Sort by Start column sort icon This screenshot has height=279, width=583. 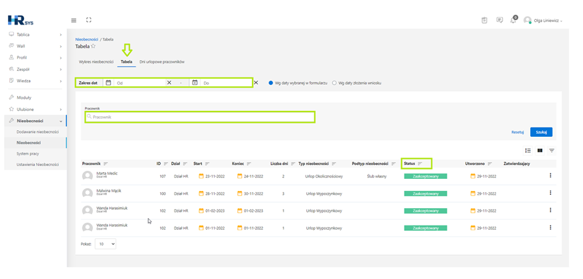click(207, 164)
